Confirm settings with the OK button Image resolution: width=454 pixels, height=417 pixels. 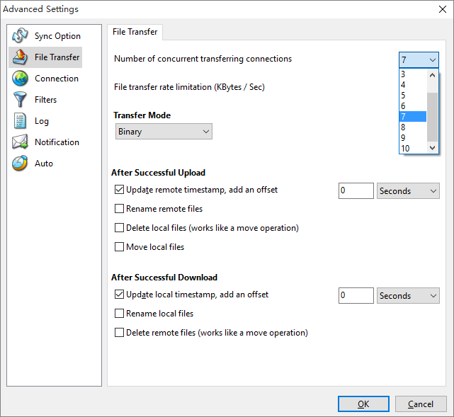[x=363, y=404]
